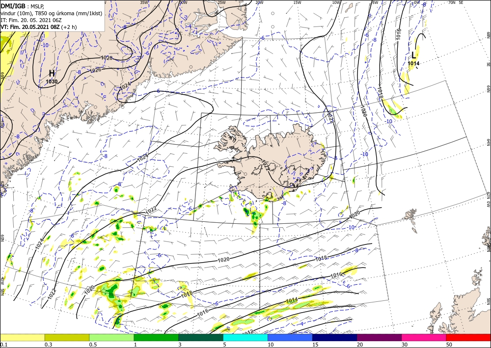Choose the purple 20–30 legend swatch
Viewport: 491px width, 348px height.
click(x=379, y=337)
